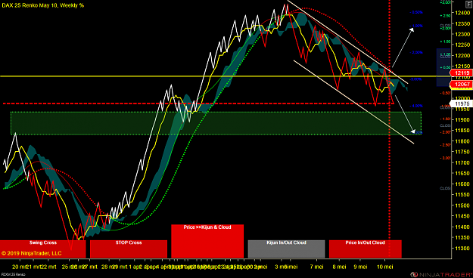Click the orange -2.50 percent label
Image resolution: width=473 pixels, height=278 pixels.
click(445, 145)
